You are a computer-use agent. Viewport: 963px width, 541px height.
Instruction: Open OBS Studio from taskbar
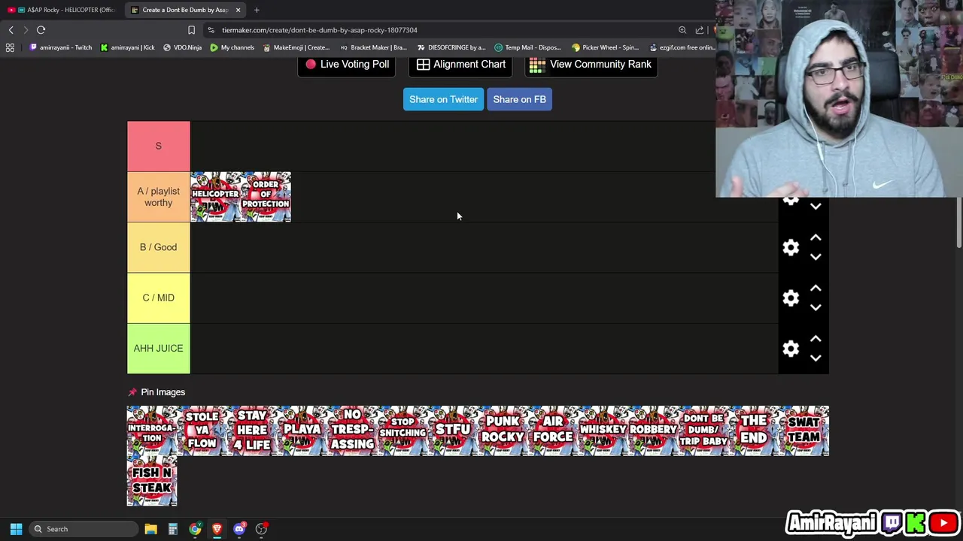point(261,529)
